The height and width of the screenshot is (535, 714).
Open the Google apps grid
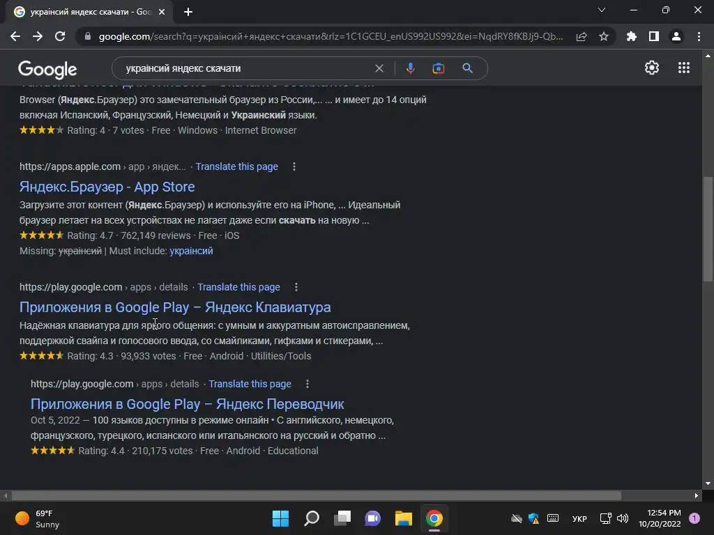pyautogui.click(x=684, y=68)
